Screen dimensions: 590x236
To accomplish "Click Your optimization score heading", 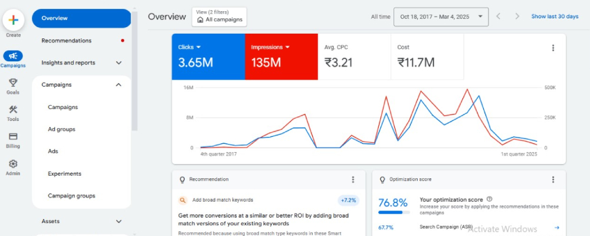I will [x=452, y=199].
